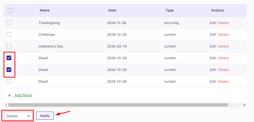Delete the Christmas holiday entry
Image resolution: width=254 pixels, height=122 pixels.
click(223, 35)
